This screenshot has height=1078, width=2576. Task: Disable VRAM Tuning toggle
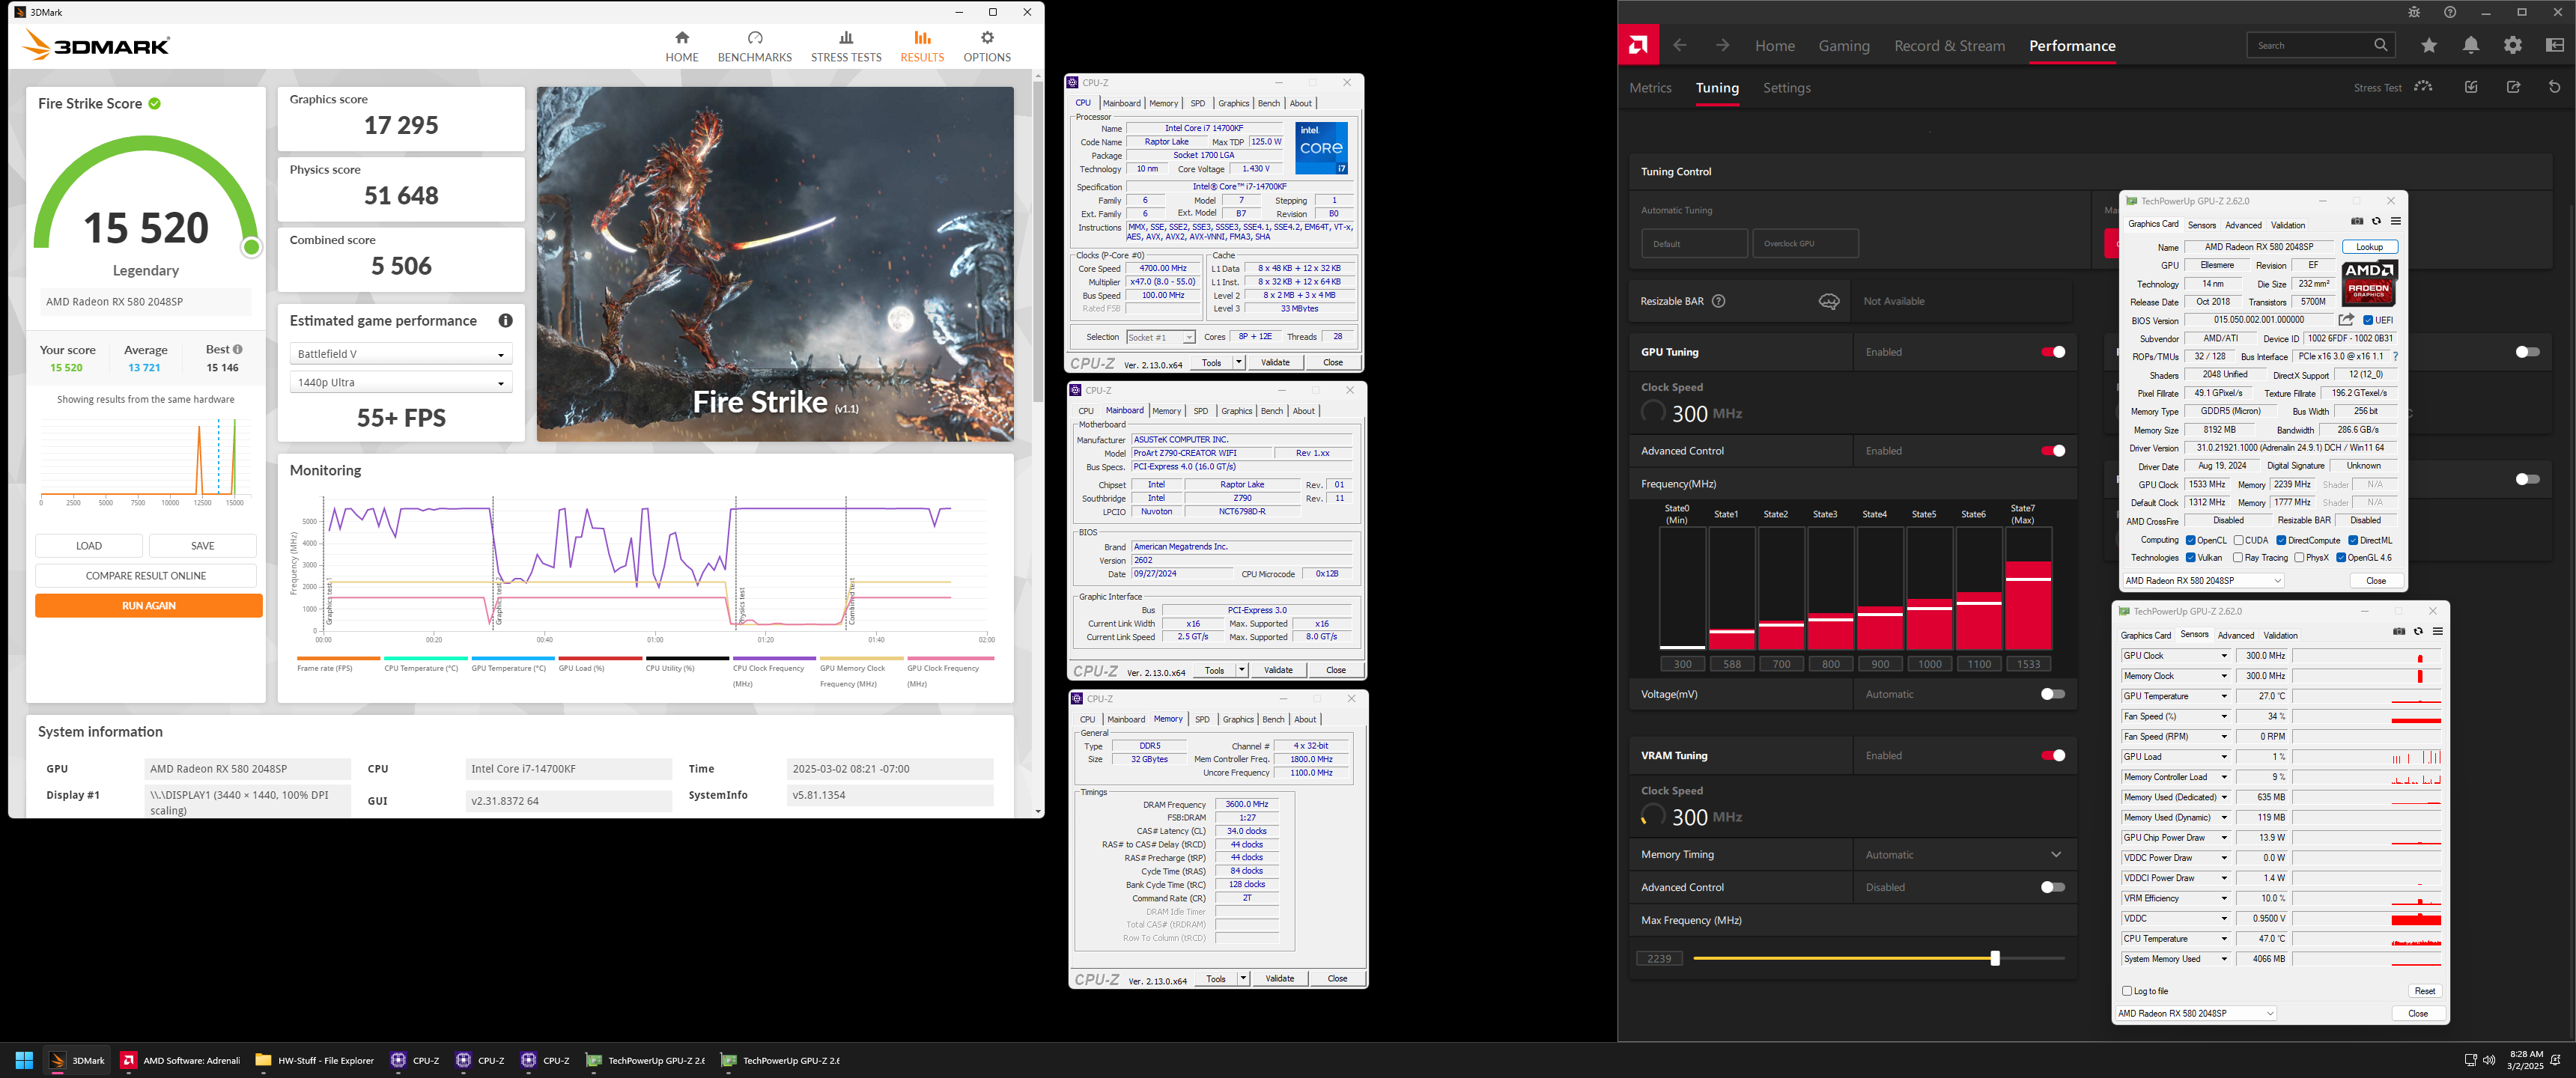[2053, 756]
